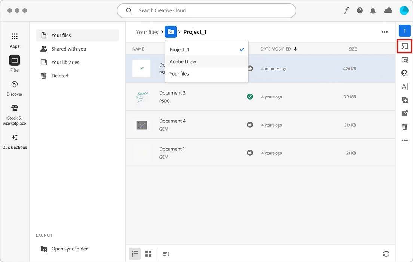Switch to list view
This screenshot has height=262, width=413.
click(135, 254)
